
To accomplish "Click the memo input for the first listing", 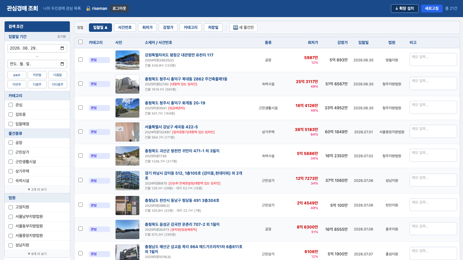I will 433,59.
